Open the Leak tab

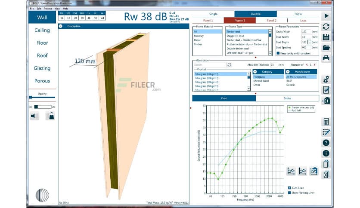tap(303, 20)
